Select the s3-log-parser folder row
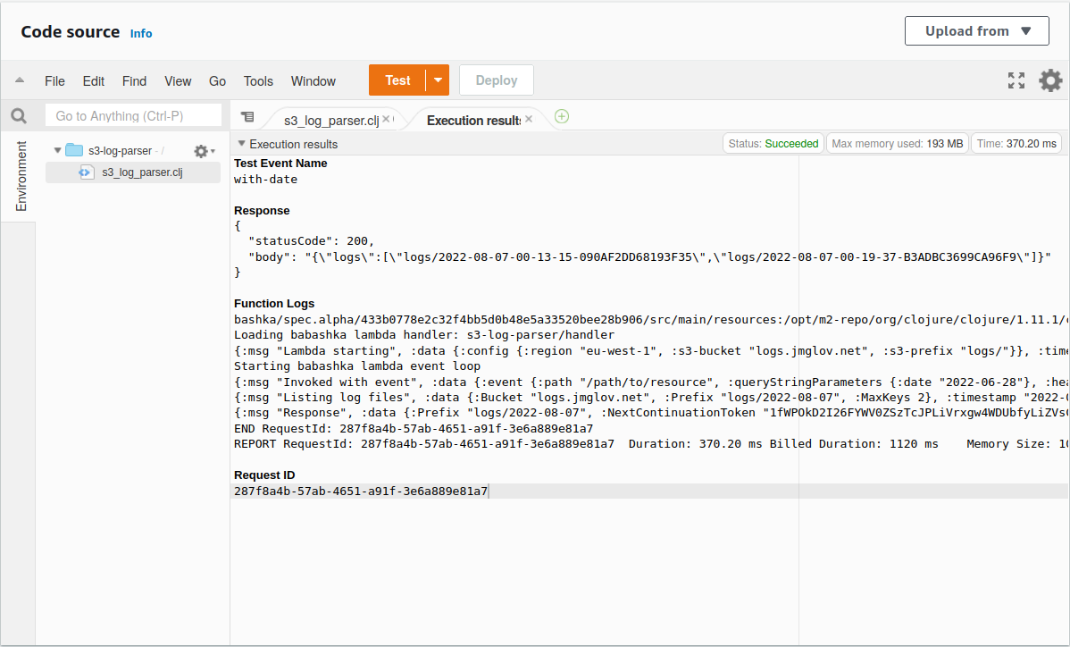 click(x=133, y=150)
